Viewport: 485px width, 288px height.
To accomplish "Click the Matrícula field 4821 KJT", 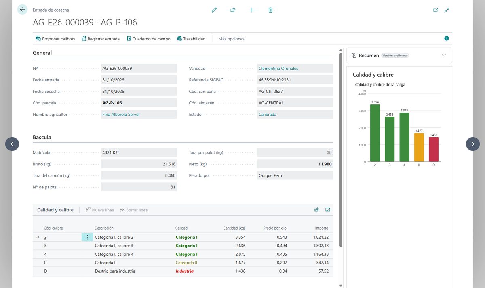I will (139, 152).
